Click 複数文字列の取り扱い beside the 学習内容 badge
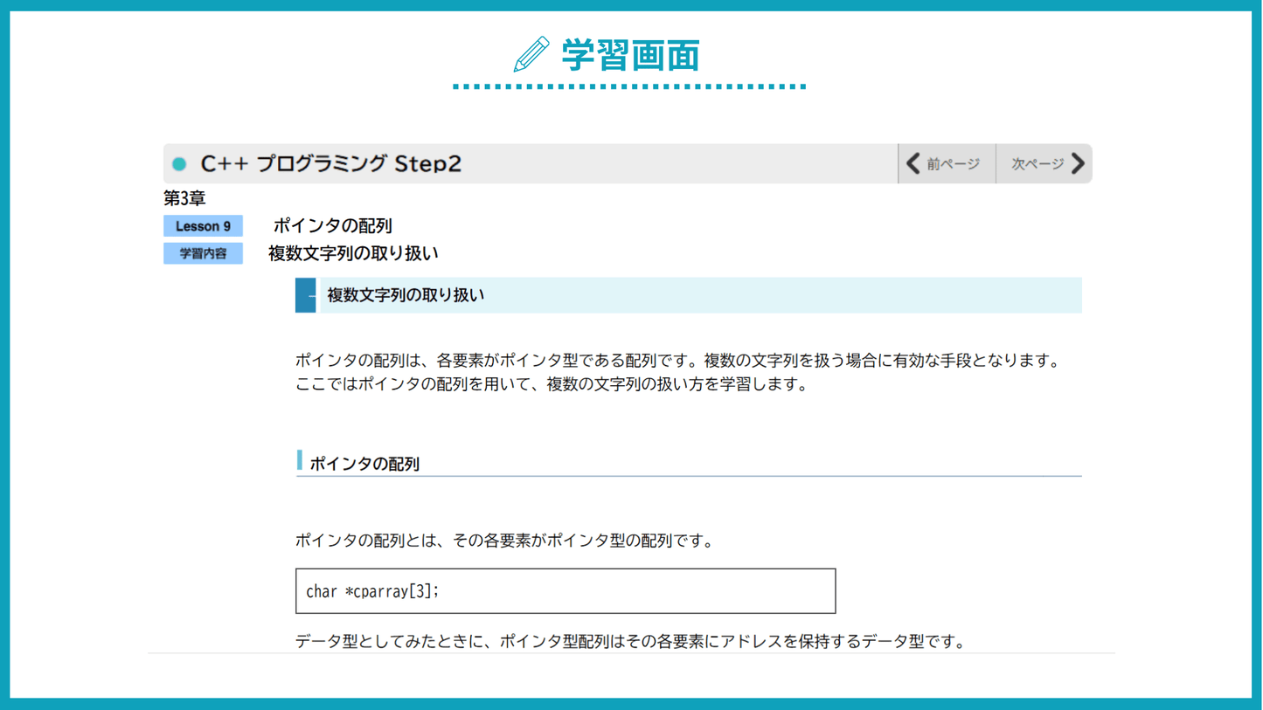This screenshot has width=1263, height=710. (353, 254)
